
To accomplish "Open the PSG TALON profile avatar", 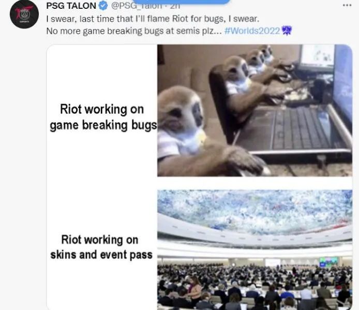I will point(24,14).
